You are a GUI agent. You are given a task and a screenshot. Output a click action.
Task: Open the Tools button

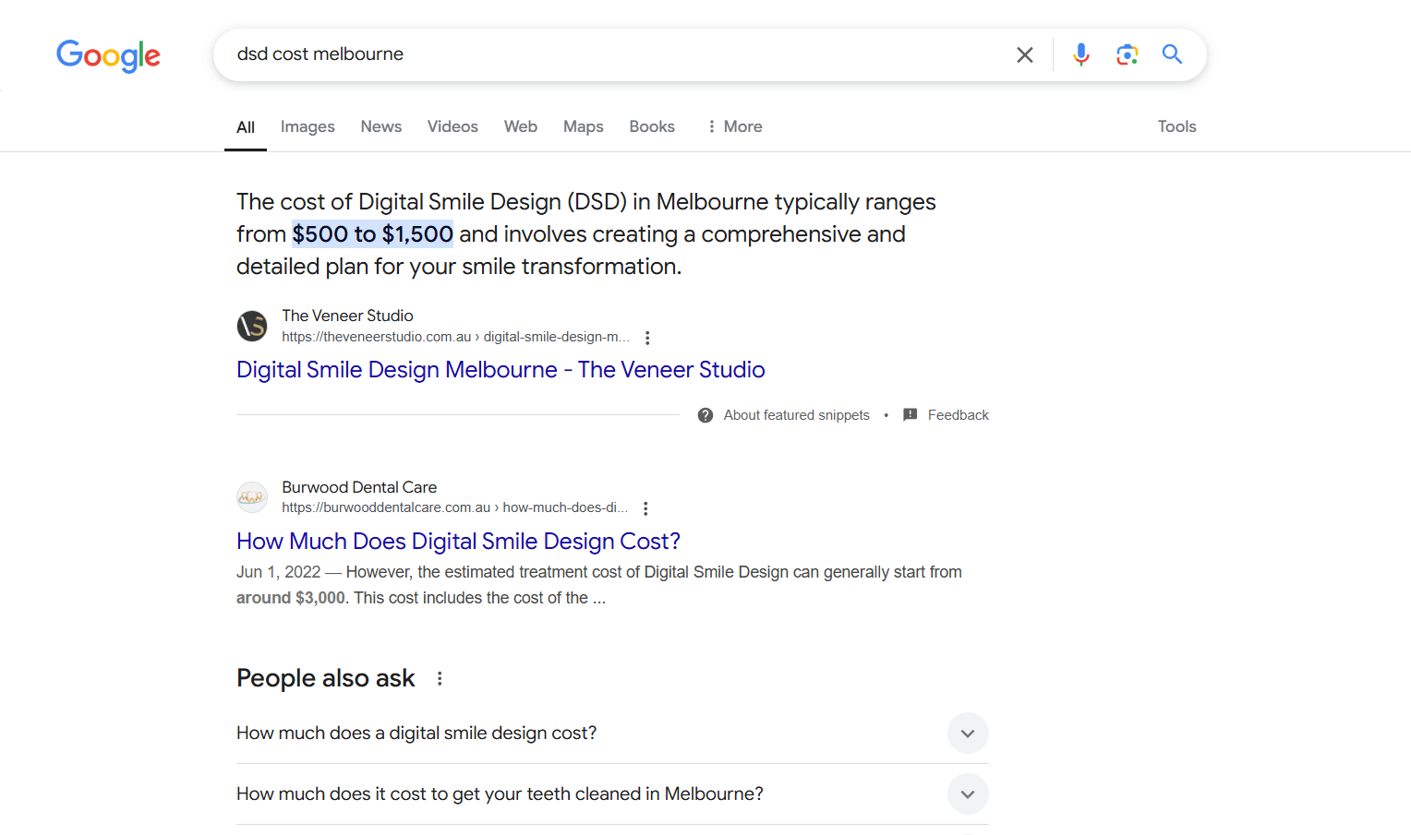click(x=1176, y=126)
